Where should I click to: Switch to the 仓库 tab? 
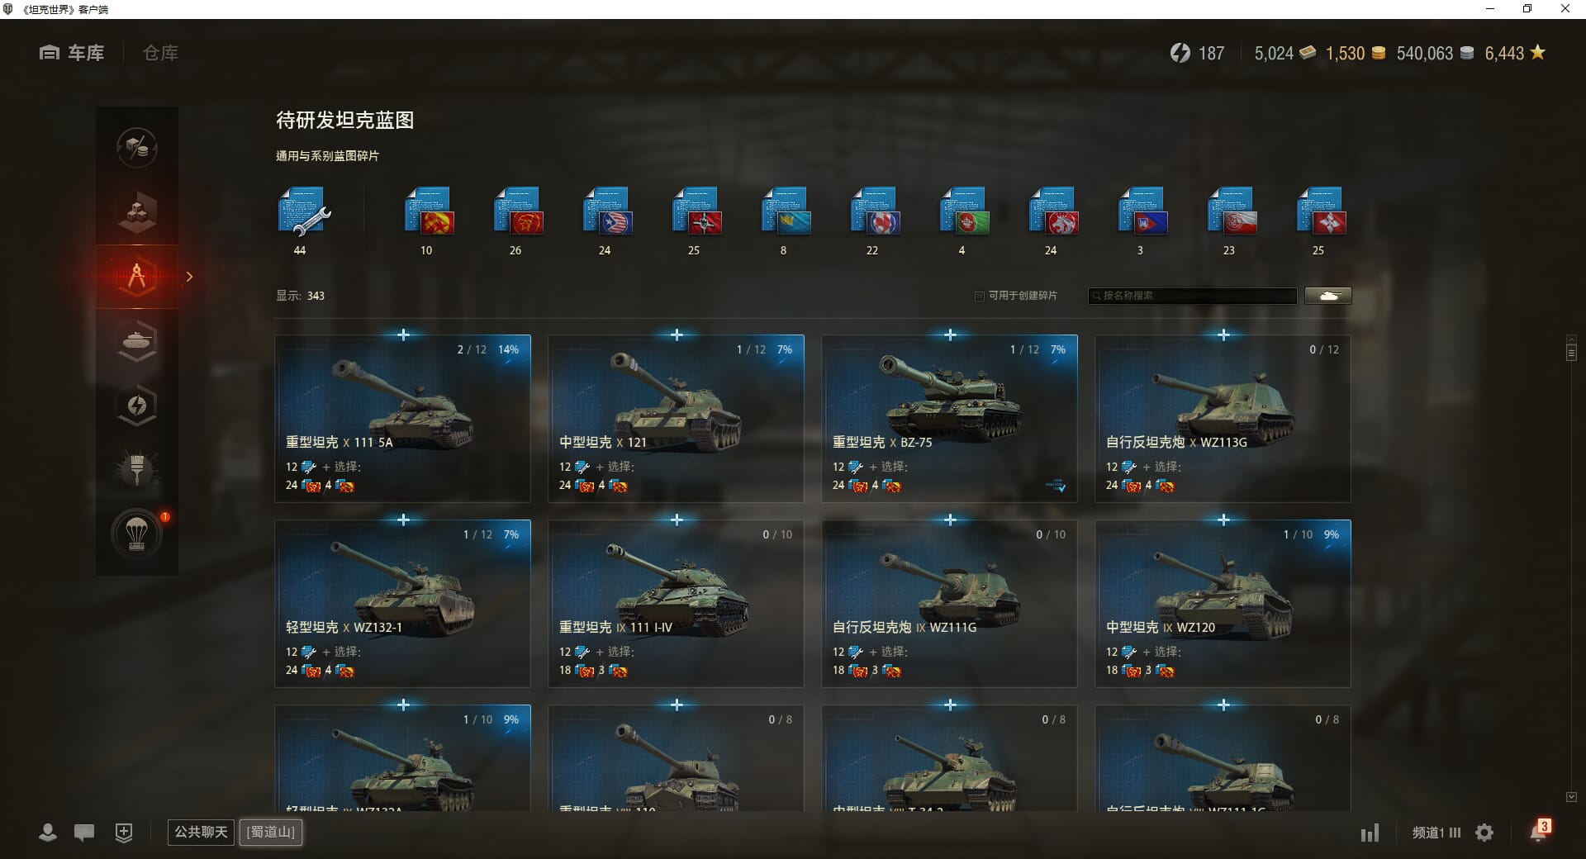[160, 53]
